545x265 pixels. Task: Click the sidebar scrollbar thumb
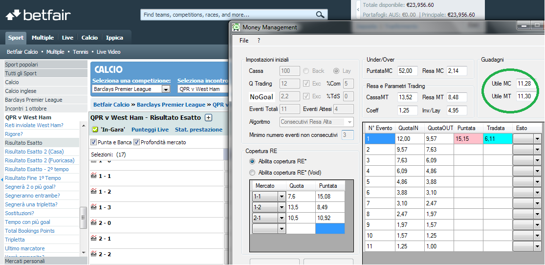(x=83, y=218)
